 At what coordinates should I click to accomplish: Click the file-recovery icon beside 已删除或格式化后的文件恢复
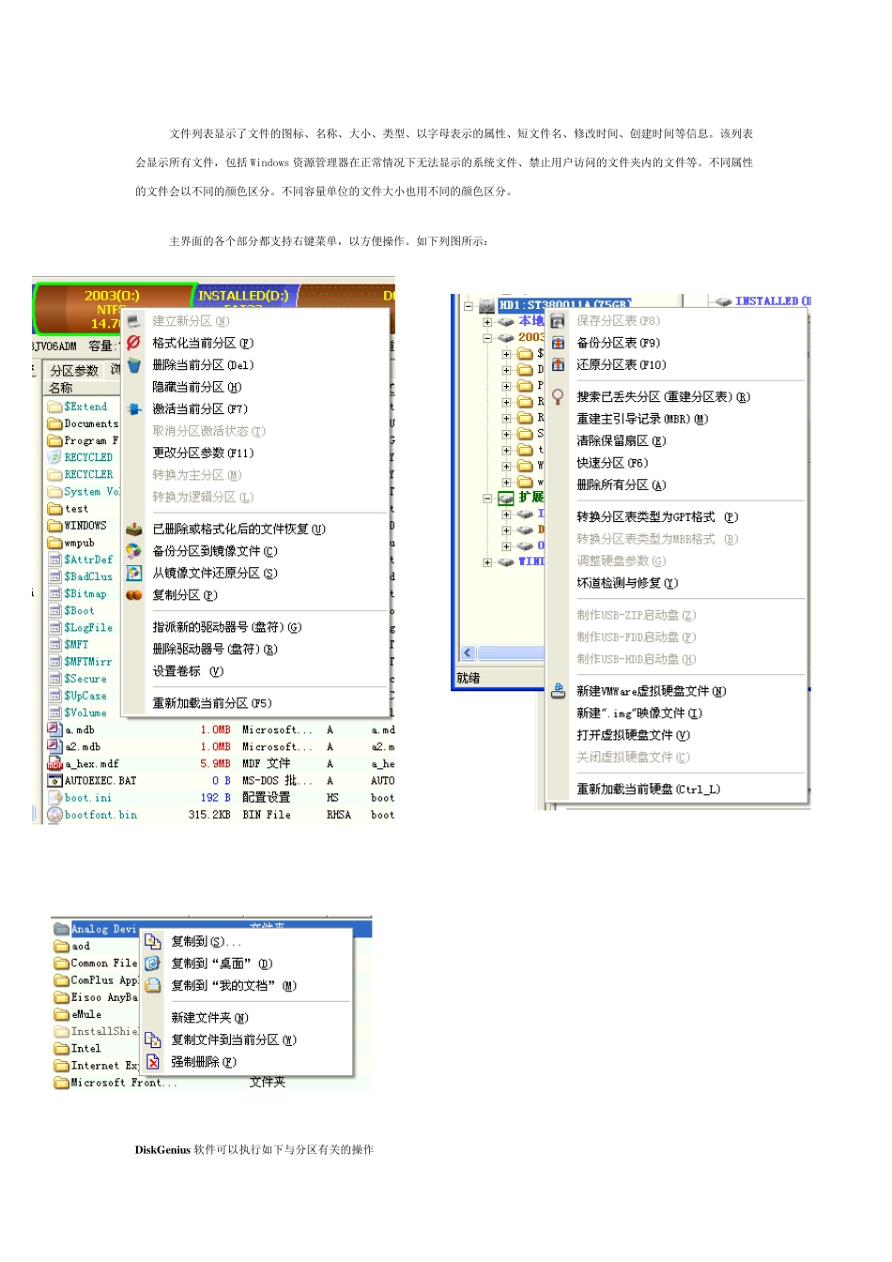coord(133,529)
